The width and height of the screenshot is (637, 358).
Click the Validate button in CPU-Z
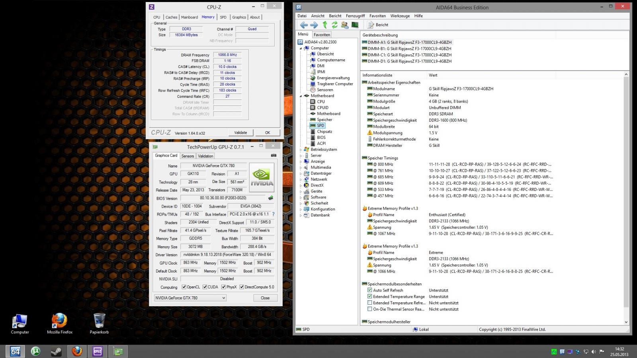(240, 132)
